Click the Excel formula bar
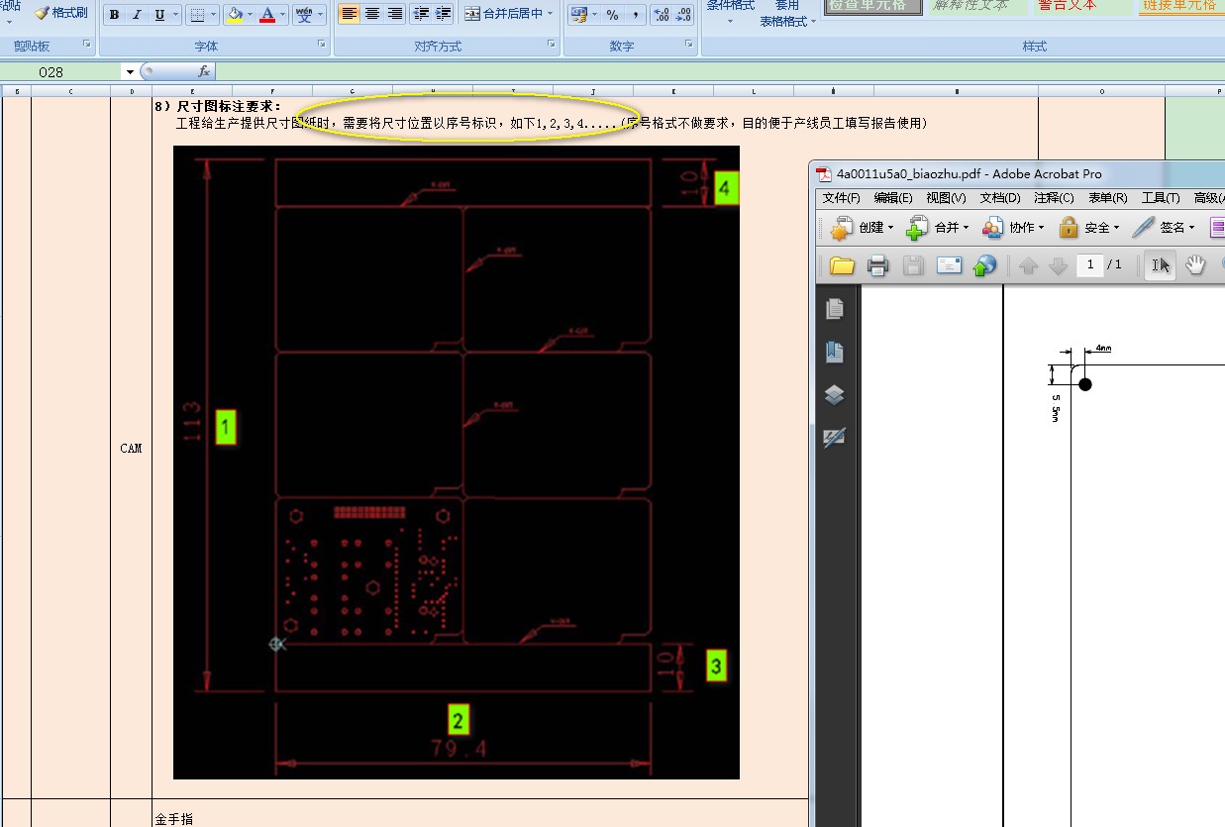This screenshot has height=827, width=1225. (720, 71)
